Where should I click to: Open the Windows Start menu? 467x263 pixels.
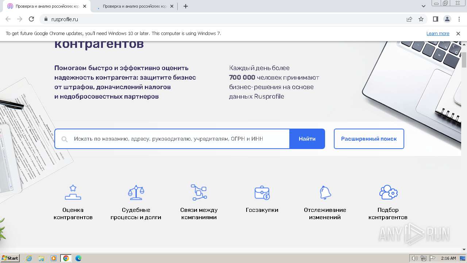[10, 258]
